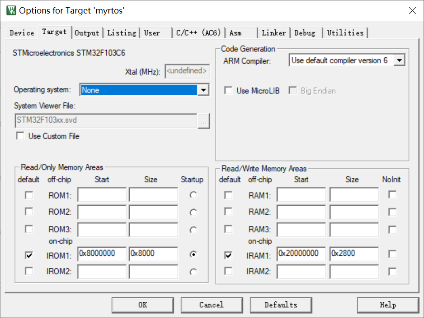Viewport: 424px width, 318px height.
Task: Edit IRAM1 Size value 0x2800
Action: (x=354, y=254)
